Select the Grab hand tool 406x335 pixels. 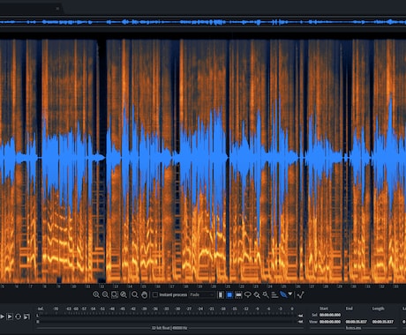[144, 294]
